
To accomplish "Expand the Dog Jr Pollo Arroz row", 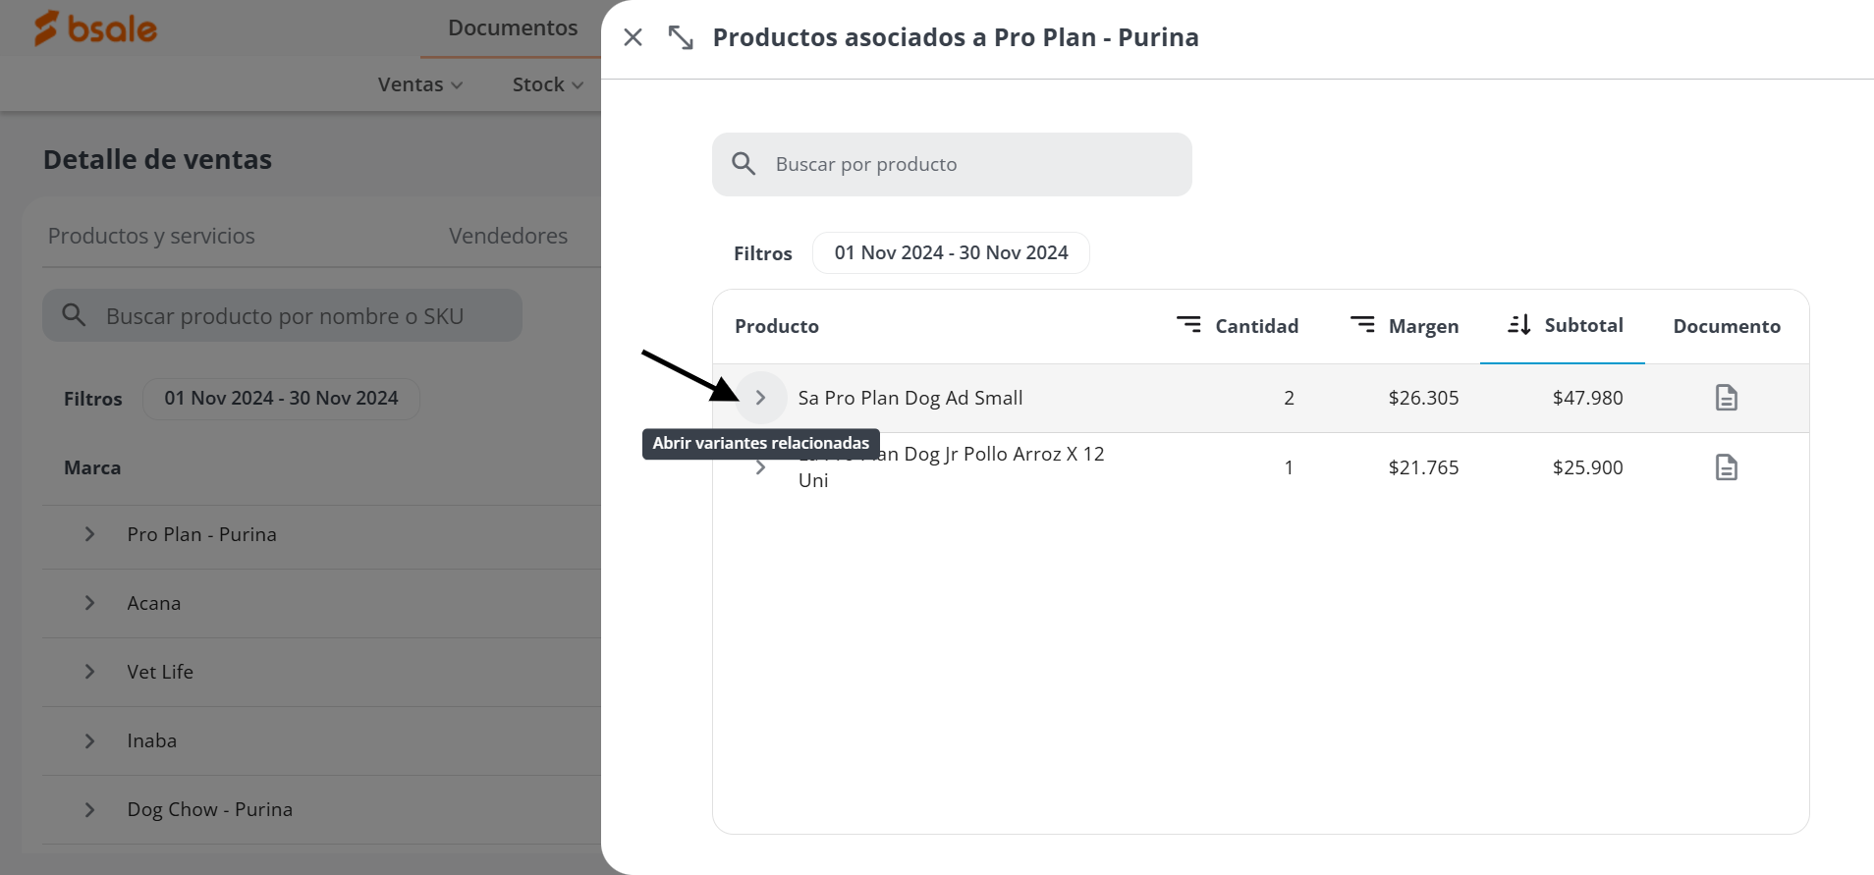I will point(760,467).
